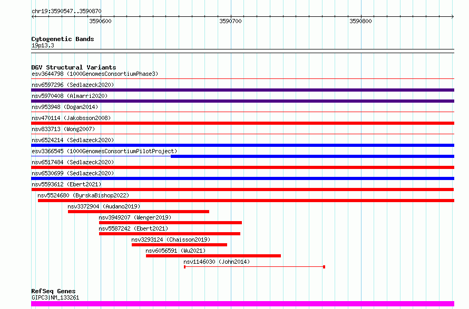
Task: Click the thin red line under nsv833713
Action: coord(242,134)
